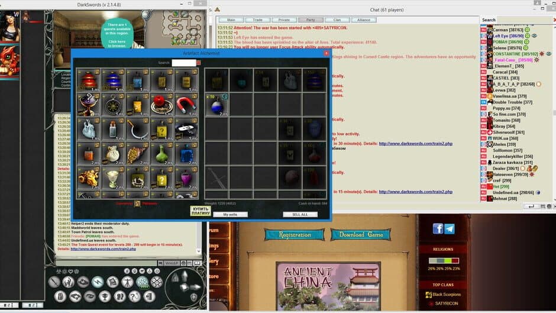Click the Artefact Alchemist search field
Viewport: 556px width, 313px height.
coord(184,63)
